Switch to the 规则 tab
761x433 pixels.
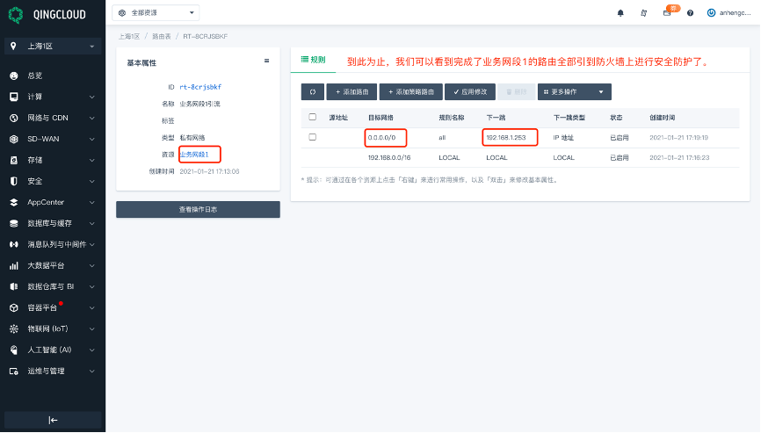coord(313,60)
